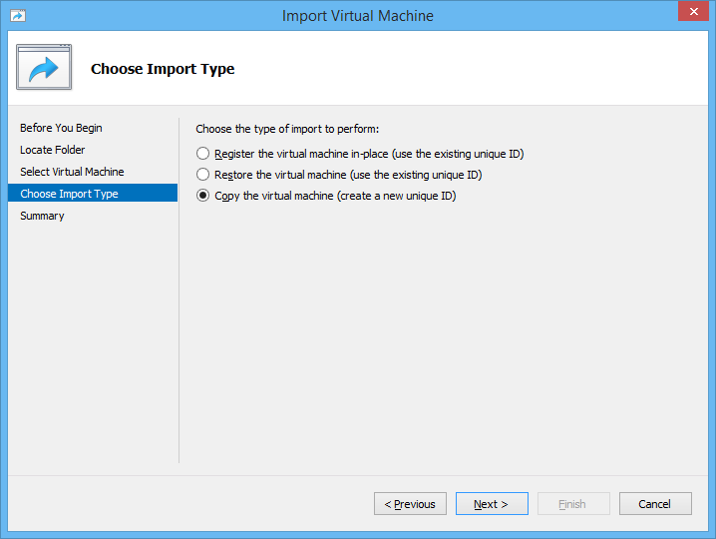The height and width of the screenshot is (539, 716).
Task: Click the 'create a new unique ID' label text
Action: [x=399, y=196]
